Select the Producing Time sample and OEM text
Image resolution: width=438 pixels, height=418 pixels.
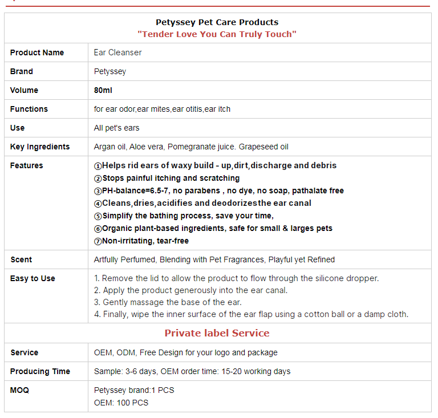pyautogui.click(x=192, y=371)
